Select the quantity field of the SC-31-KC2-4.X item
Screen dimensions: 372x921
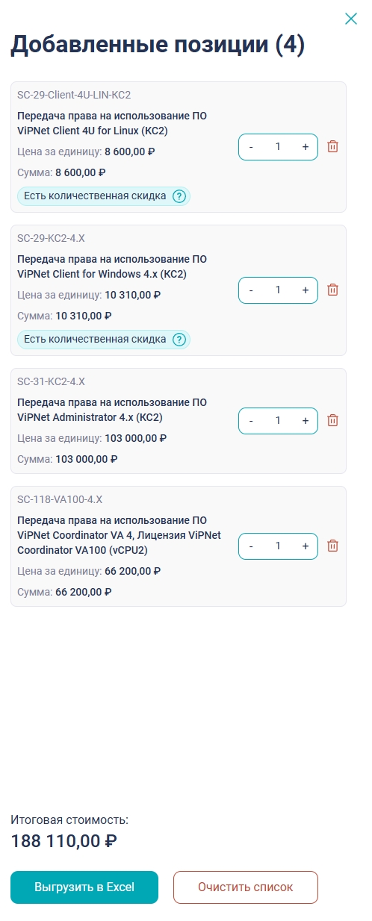(x=278, y=421)
